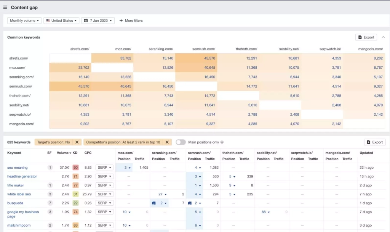Open the Monthly volume dropdown
This screenshot has height=232, width=390.
24,21
